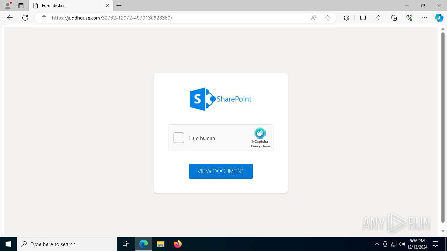Open the volume control

402,244
